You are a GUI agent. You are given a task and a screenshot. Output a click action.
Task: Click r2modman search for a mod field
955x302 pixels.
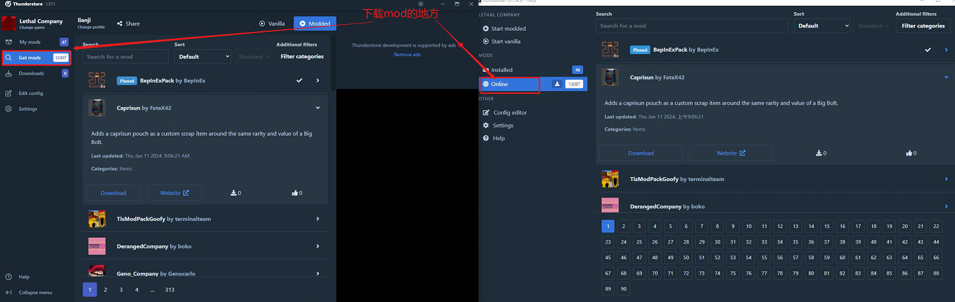tap(691, 25)
